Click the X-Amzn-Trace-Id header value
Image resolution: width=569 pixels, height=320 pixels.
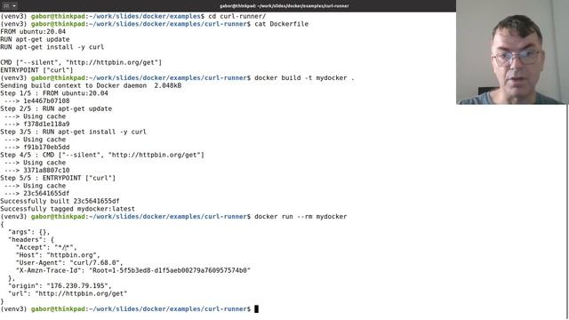[x=170, y=270]
